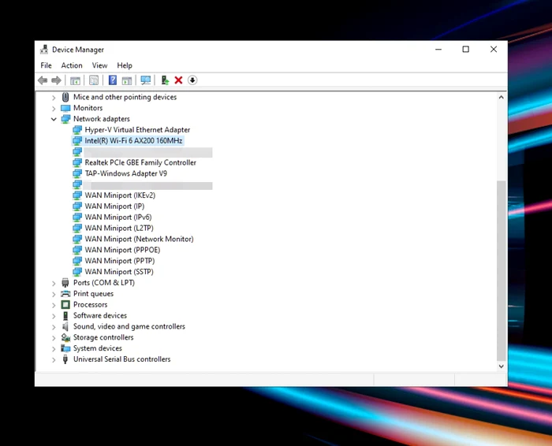
Task: Open the Properties toolbar icon
Action: point(94,80)
